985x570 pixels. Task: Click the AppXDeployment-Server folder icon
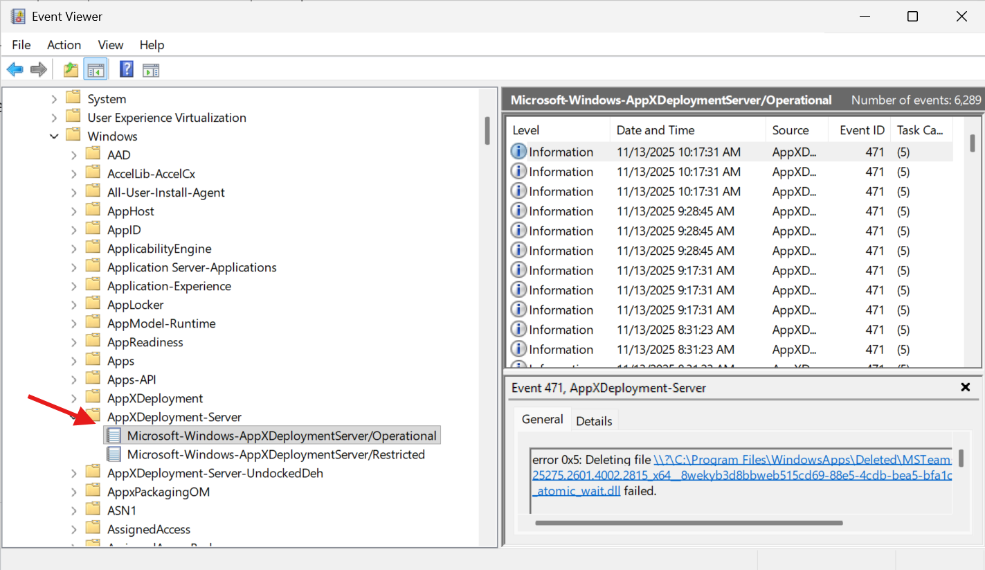pos(93,416)
